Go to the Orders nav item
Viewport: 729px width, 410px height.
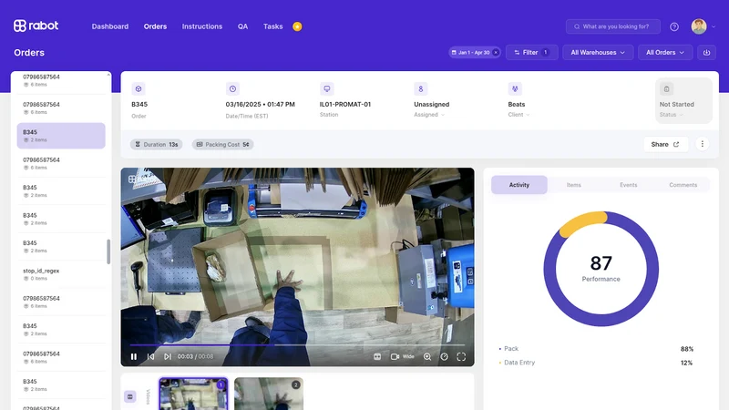[155, 26]
